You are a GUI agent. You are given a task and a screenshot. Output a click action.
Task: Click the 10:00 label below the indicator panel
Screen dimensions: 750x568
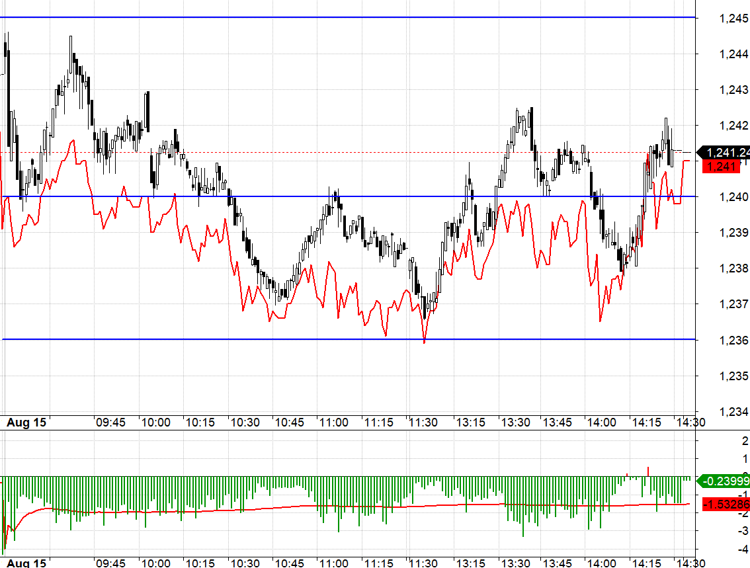(x=155, y=563)
